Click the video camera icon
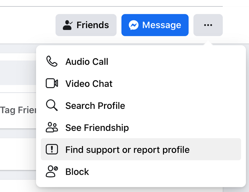249x192 pixels. click(52, 83)
